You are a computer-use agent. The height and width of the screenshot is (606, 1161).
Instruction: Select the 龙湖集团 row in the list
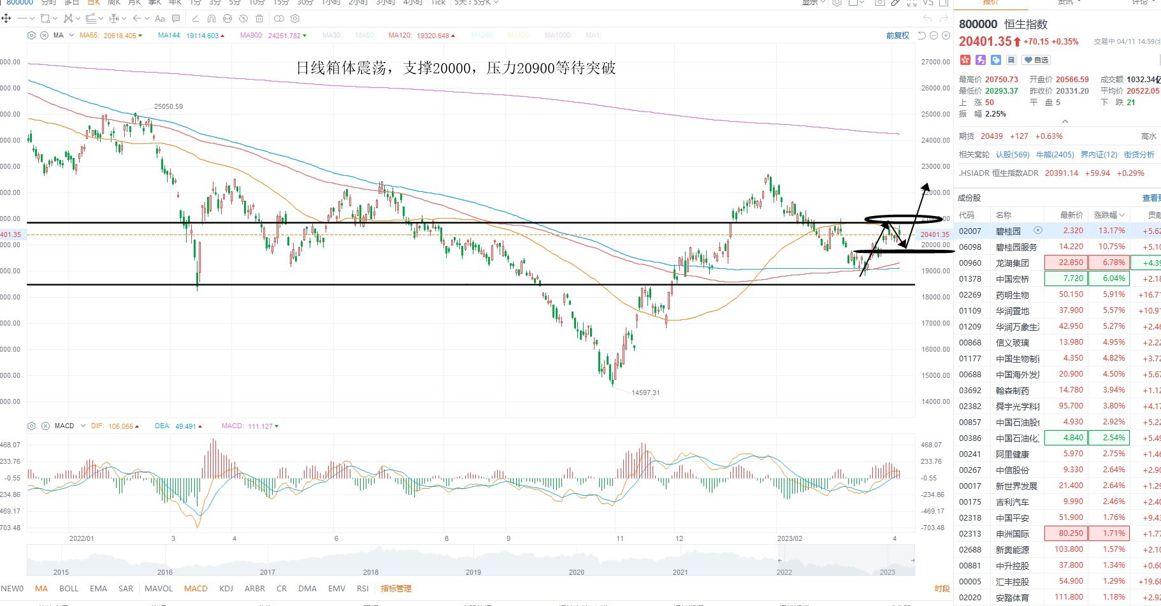(x=1057, y=263)
